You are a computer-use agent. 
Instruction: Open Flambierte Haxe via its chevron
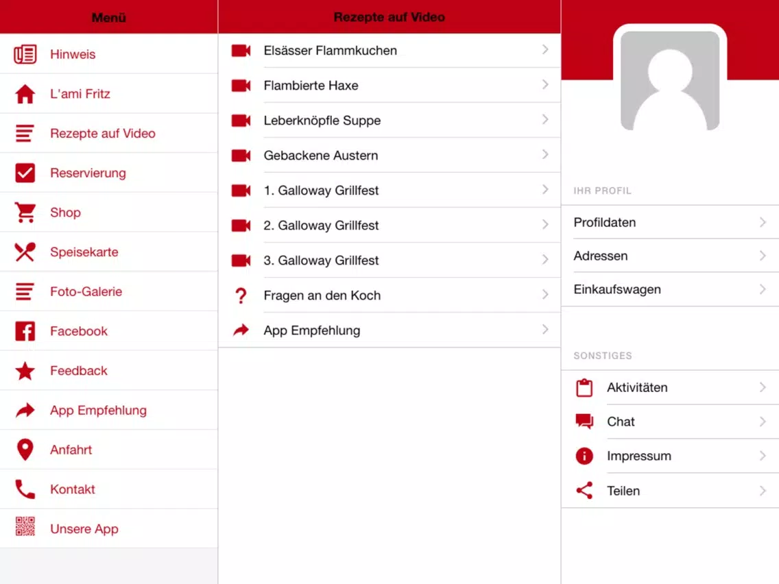545,84
